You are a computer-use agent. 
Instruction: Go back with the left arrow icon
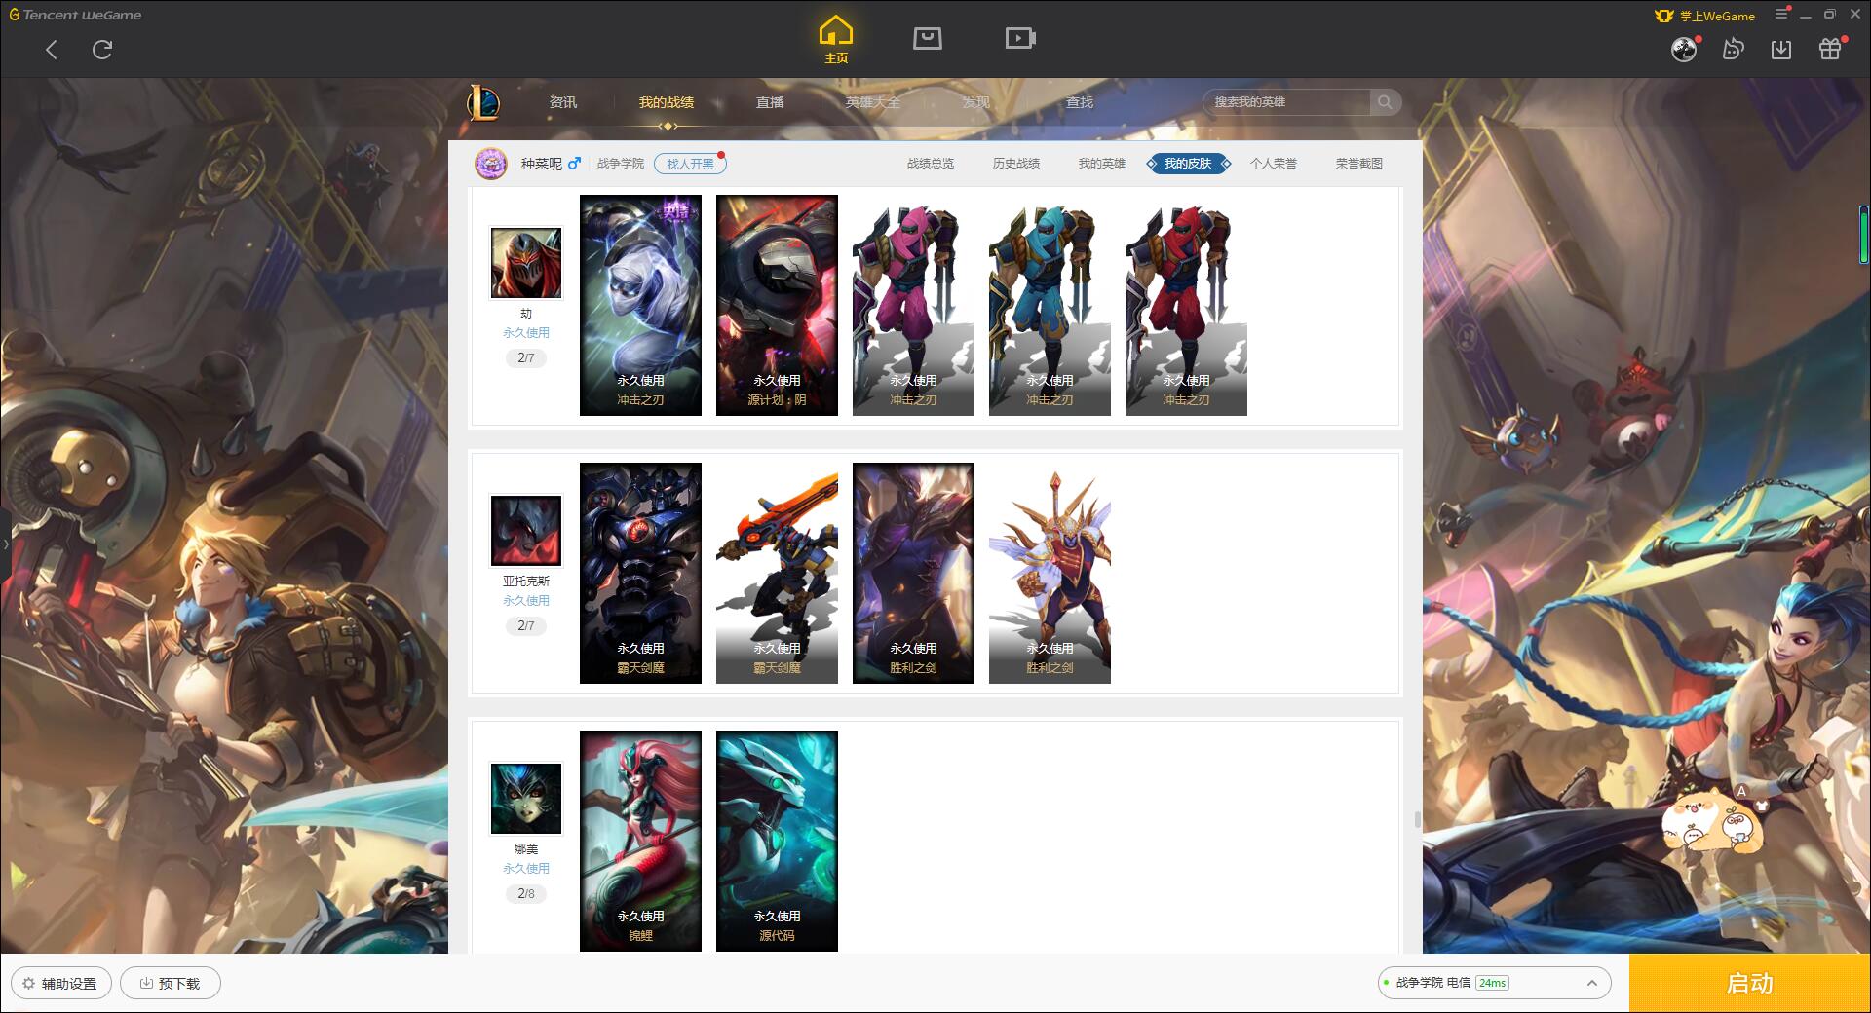(x=52, y=50)
